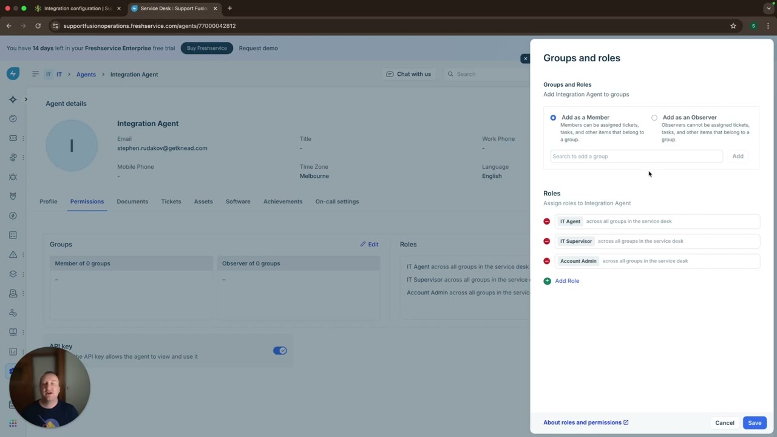777x437 pixels.
Task: Open the Changes workflow icon in sidebar
Action: coord(13,158)
